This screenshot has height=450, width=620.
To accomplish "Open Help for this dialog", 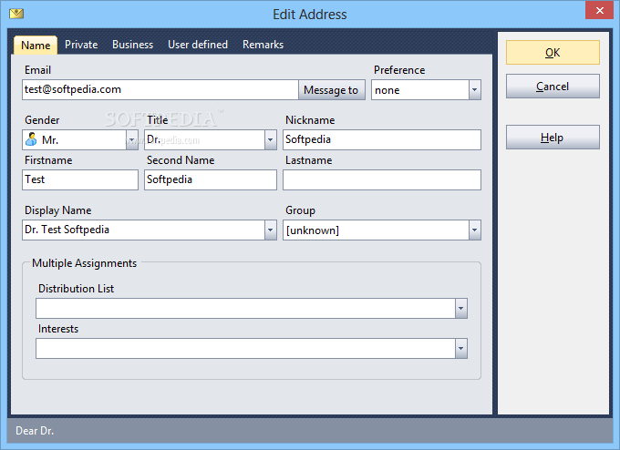I will (x=553, y=138).
